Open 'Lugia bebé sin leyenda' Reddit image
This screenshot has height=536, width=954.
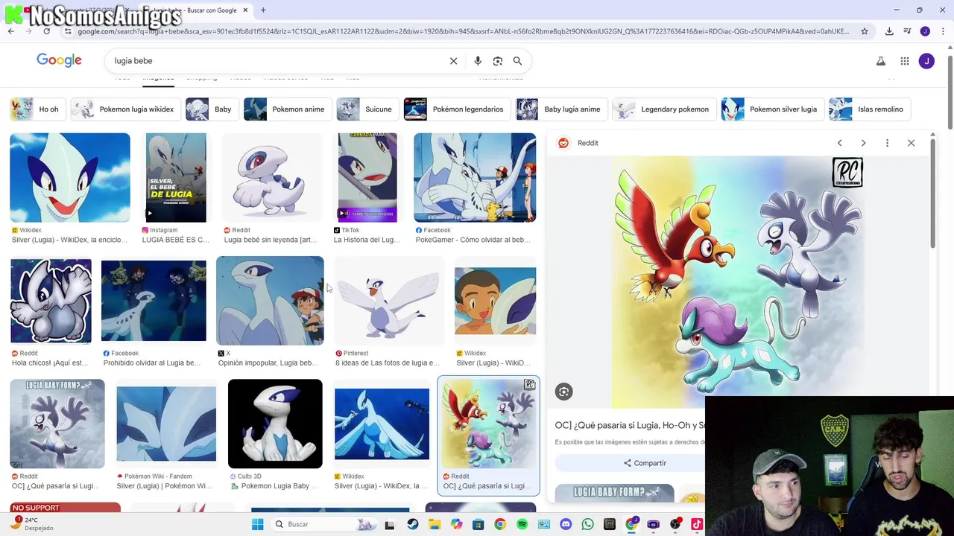coord(271,178)
